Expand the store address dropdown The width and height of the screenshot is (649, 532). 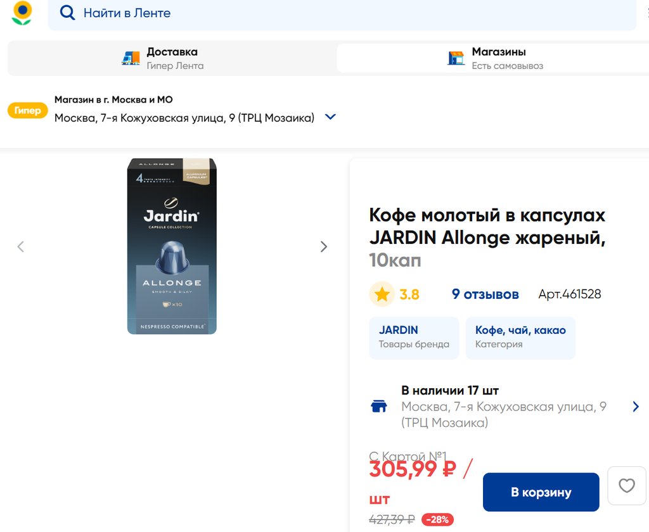click(x=330, y=117)
